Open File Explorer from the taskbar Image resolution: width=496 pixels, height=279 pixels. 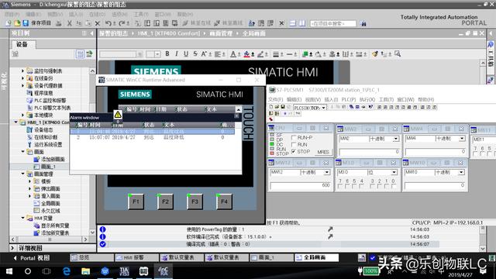pyautogui.click(x=86, y=271)
